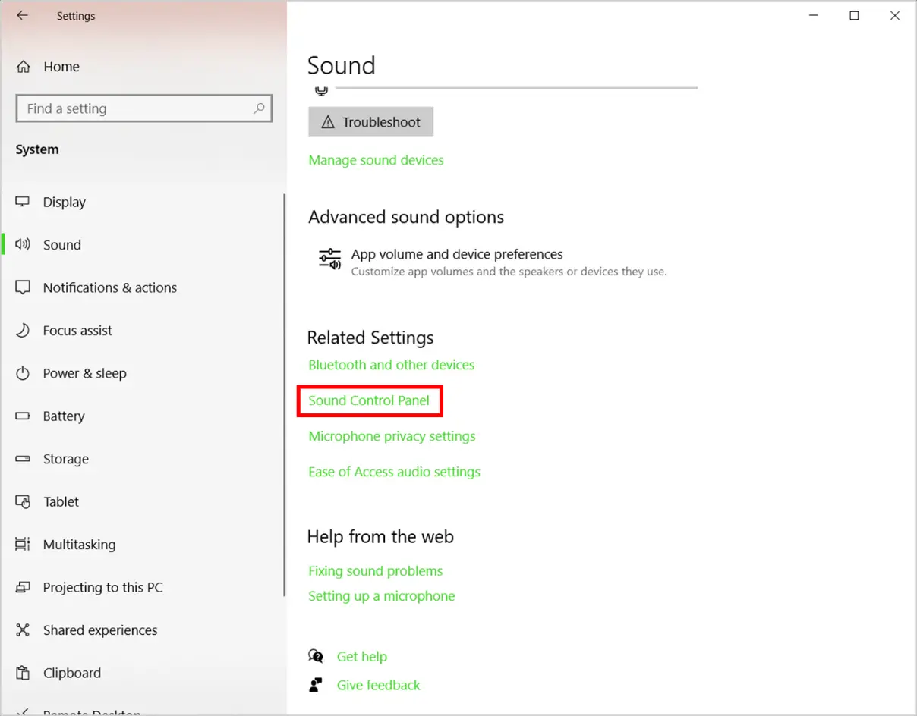Click the Find a setting search box

[143, 108]
